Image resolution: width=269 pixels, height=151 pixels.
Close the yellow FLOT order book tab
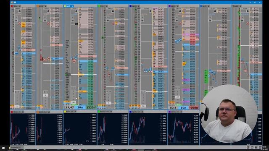(x=72, y=6)
